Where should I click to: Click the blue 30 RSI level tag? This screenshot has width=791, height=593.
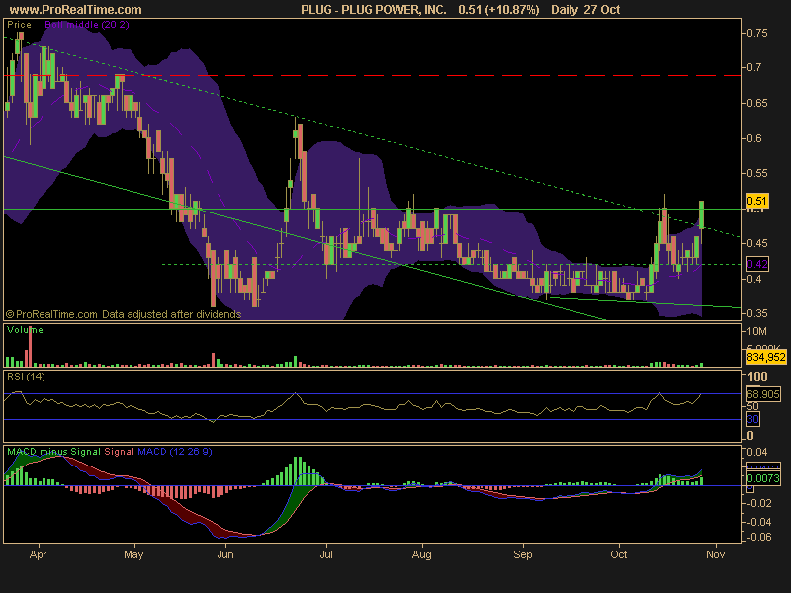[x=752, y=419]
